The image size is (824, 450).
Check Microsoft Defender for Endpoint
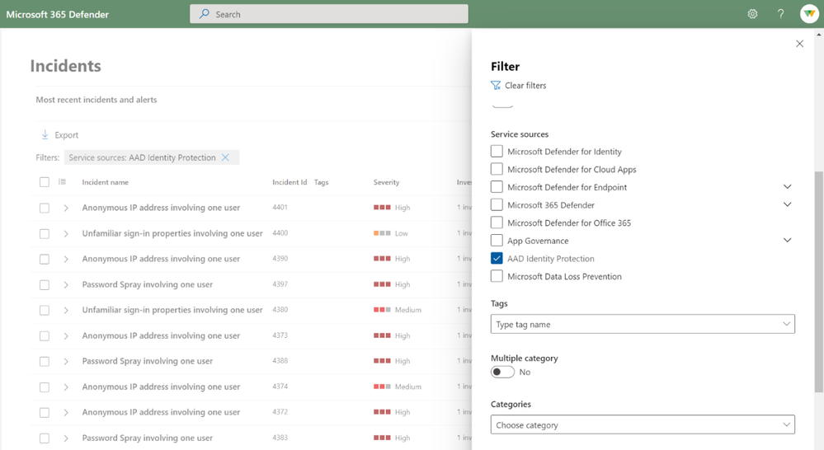pyautogui.click(x=497, y=187)
